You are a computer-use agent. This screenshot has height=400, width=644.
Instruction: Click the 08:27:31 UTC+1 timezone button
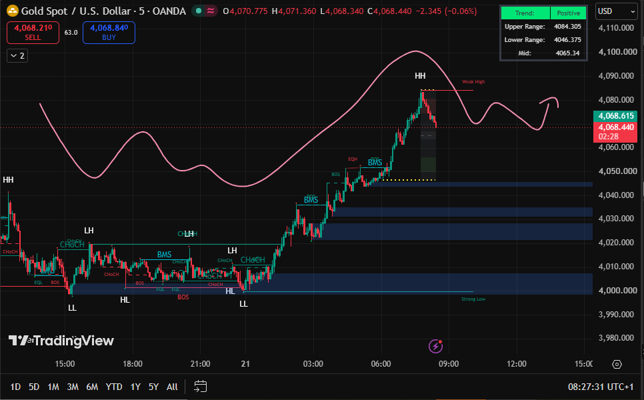coord(601,387)
